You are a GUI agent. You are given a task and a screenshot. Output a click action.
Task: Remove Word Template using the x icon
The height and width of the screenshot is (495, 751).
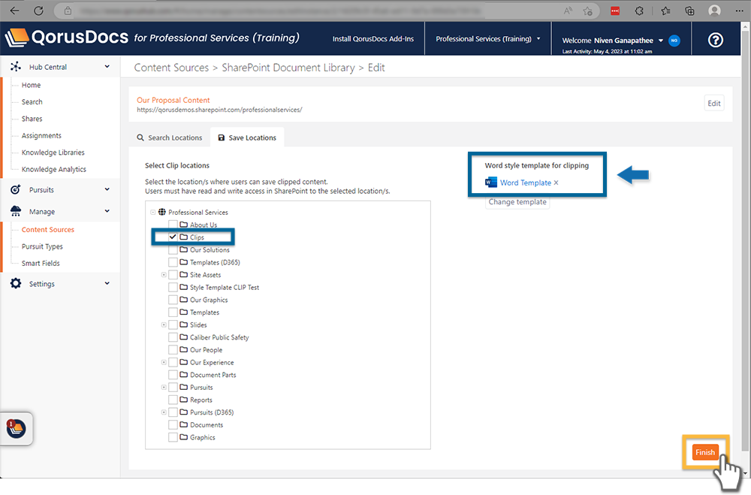point(556,183)
